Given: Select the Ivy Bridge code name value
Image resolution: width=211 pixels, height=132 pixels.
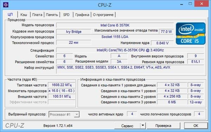Looking at the screenshot, I should [73, 32].
